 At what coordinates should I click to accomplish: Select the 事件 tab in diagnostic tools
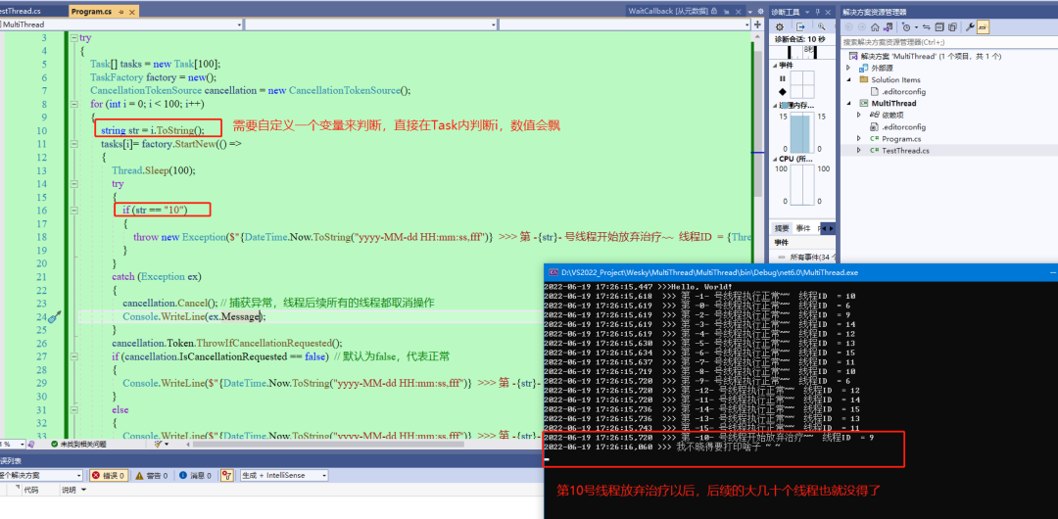803,228
